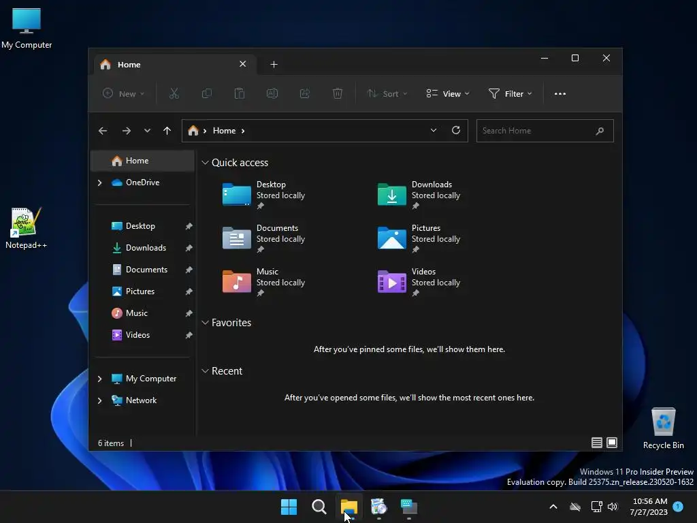Unpin Downloads using its sidebar pin

(189, 248)
